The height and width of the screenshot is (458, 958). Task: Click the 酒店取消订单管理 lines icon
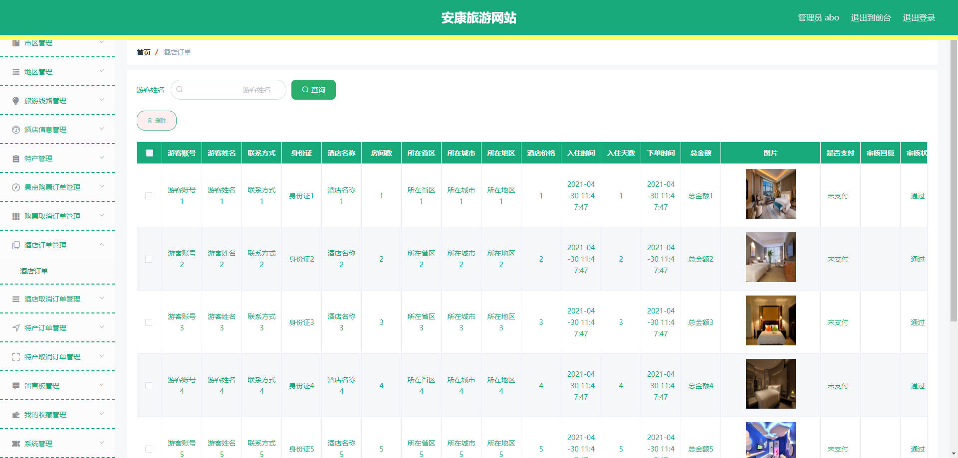click(16, 299)
